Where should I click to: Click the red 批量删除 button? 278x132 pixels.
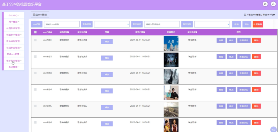[x=258, y=24]
